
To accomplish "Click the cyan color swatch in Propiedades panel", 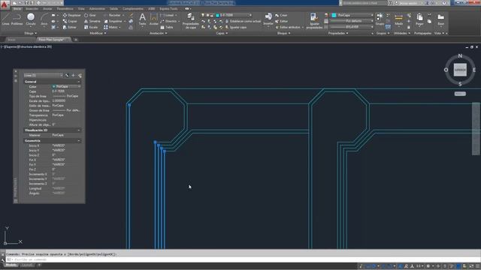I will pos(334,15).
